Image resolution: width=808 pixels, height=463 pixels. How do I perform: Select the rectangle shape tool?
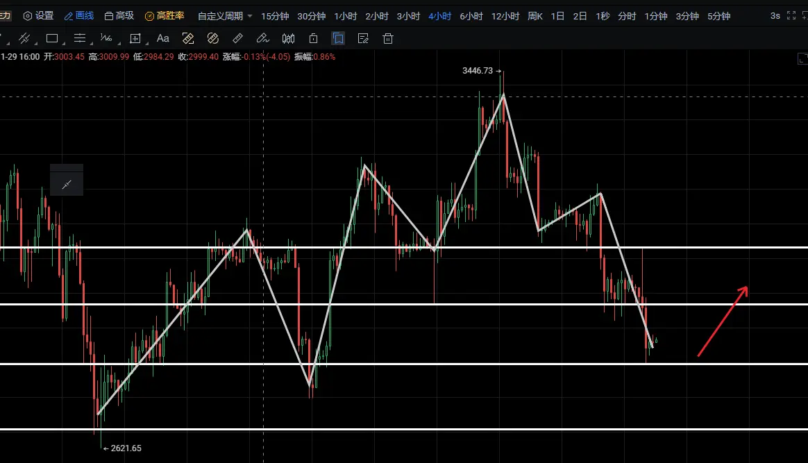tap(51, 38)
